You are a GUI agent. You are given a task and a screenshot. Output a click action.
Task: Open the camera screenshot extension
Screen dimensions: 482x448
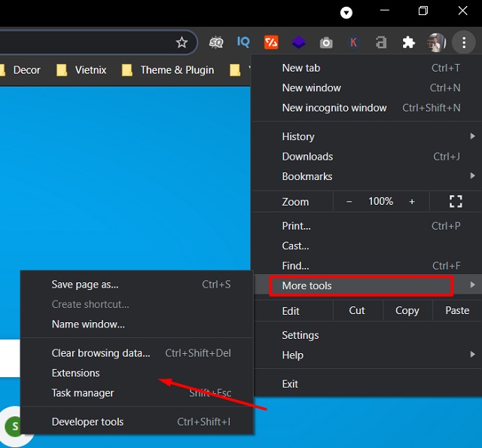point(326,43)
